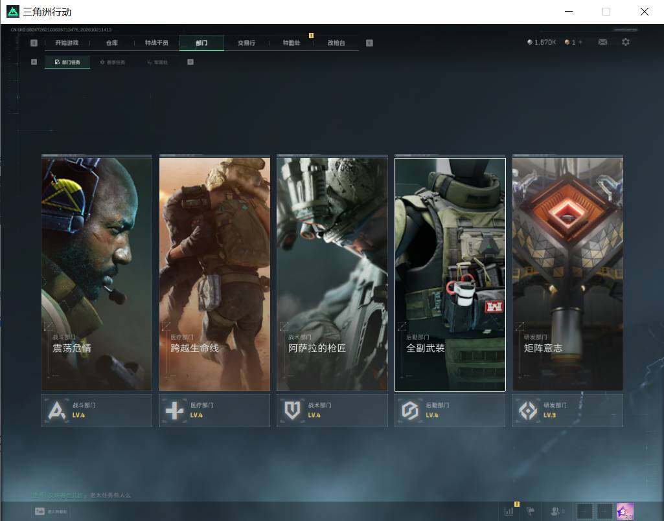Viewport: 664px width, 521px height.
Task: Click the second empty squad slot
Action: pyautogui.click(x=604, y=511)
